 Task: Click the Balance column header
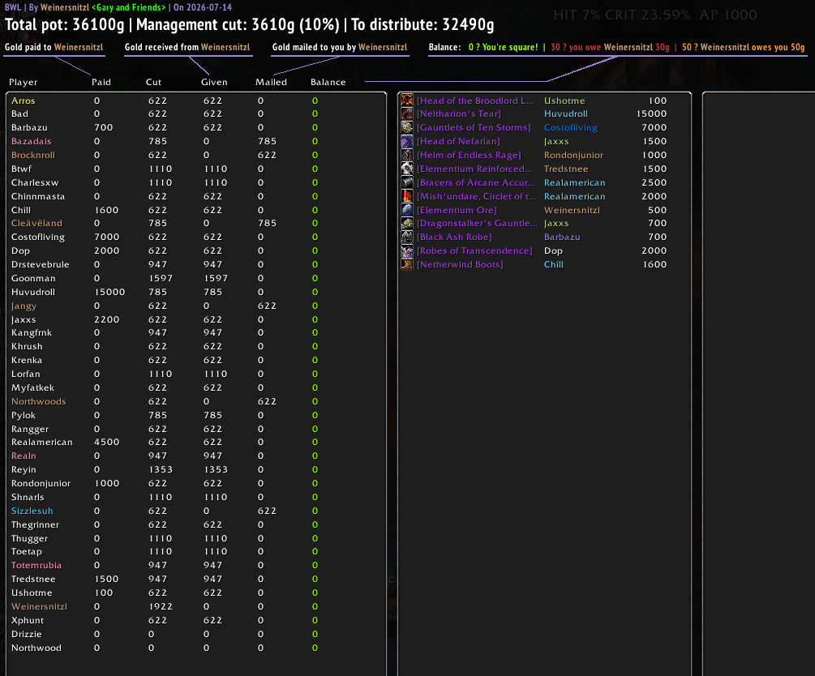point(328,82)
